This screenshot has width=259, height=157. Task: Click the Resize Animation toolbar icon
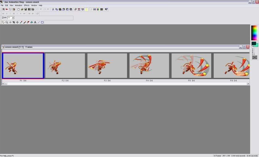tap(76, 10)
